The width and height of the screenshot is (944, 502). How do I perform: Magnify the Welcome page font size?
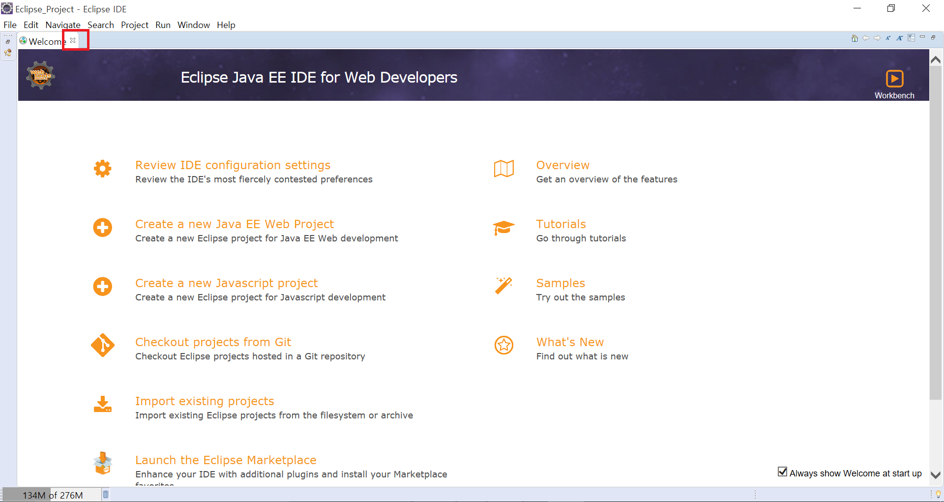click(900, 38)
